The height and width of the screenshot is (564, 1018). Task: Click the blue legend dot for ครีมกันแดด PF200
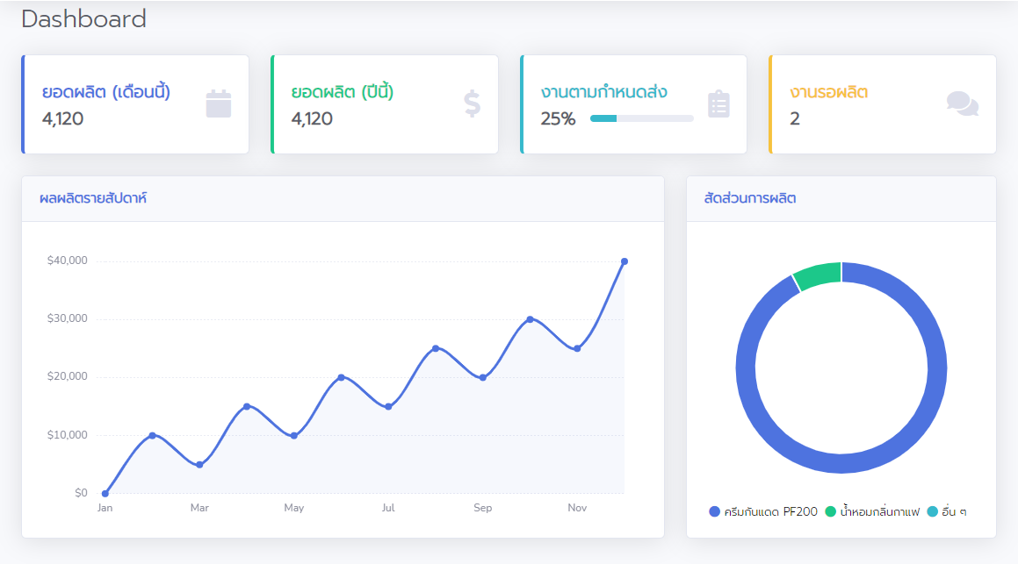[x=715, y=511]
